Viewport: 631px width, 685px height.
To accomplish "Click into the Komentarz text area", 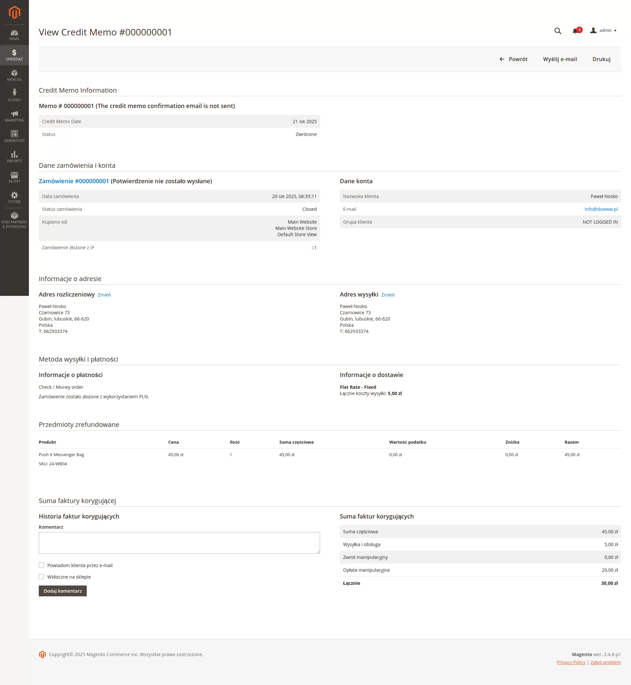I will point(179,542).
